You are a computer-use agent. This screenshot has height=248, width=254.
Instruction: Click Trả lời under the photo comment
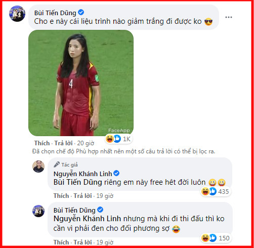coord(63,143)
